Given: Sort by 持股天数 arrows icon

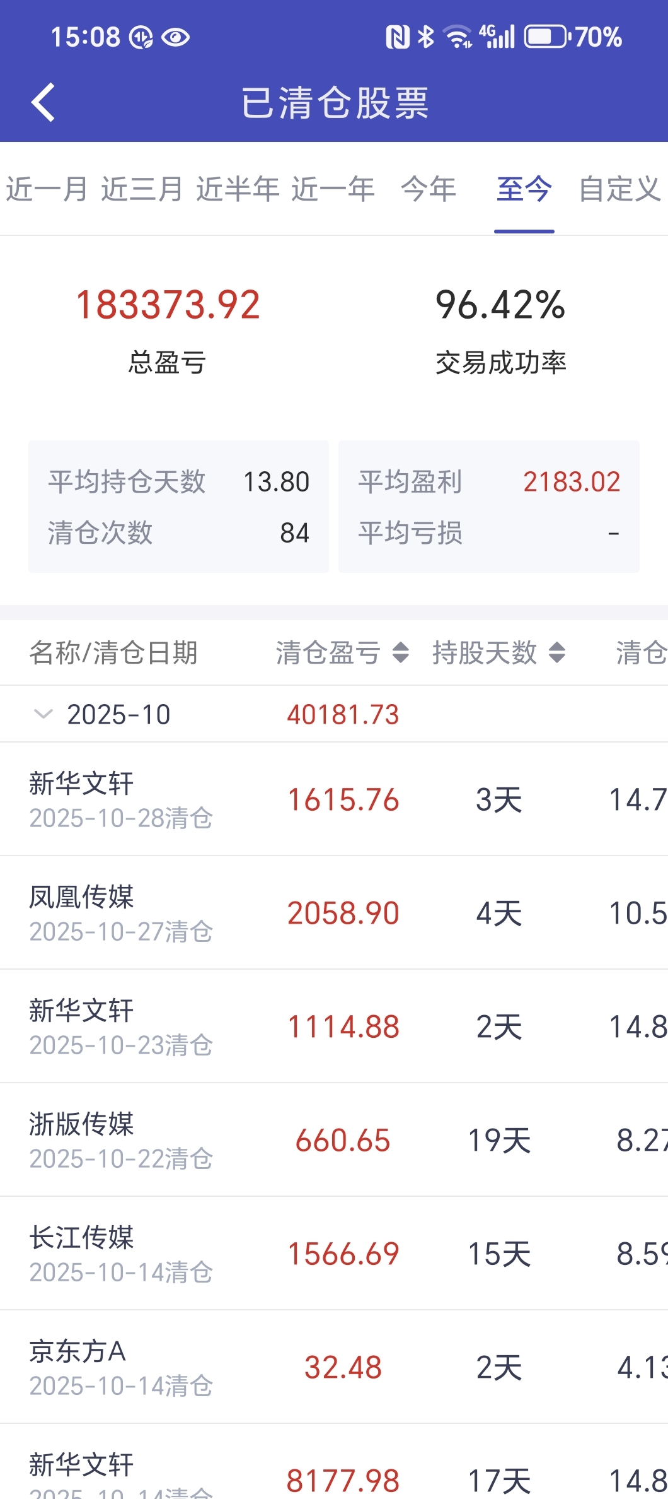Looking at the screenshot, I should point(556,652).
